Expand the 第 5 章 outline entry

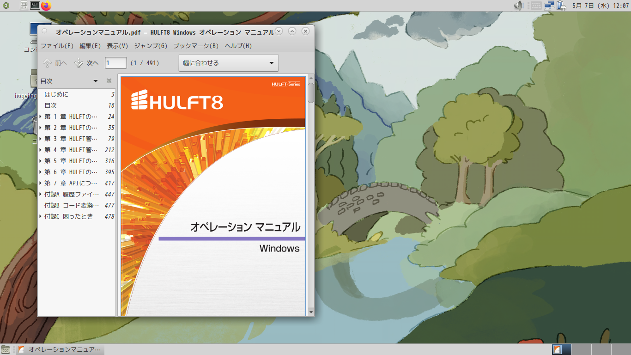(41, 161)
